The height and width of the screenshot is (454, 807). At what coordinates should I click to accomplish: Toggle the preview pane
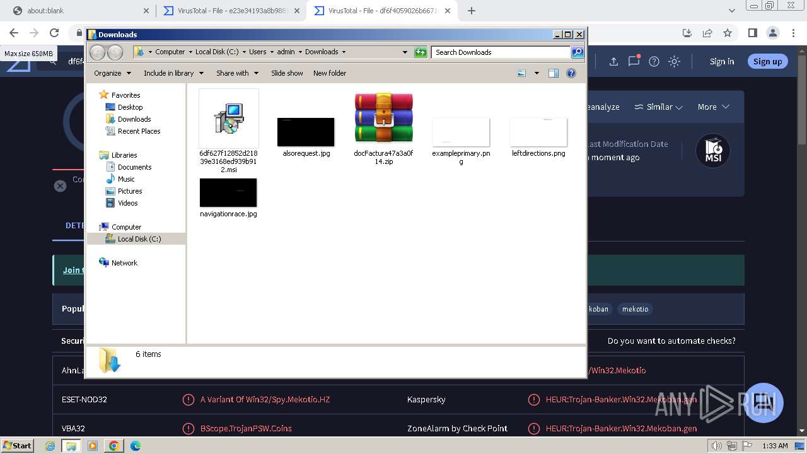pyautogui.click(x=554, y=73)
